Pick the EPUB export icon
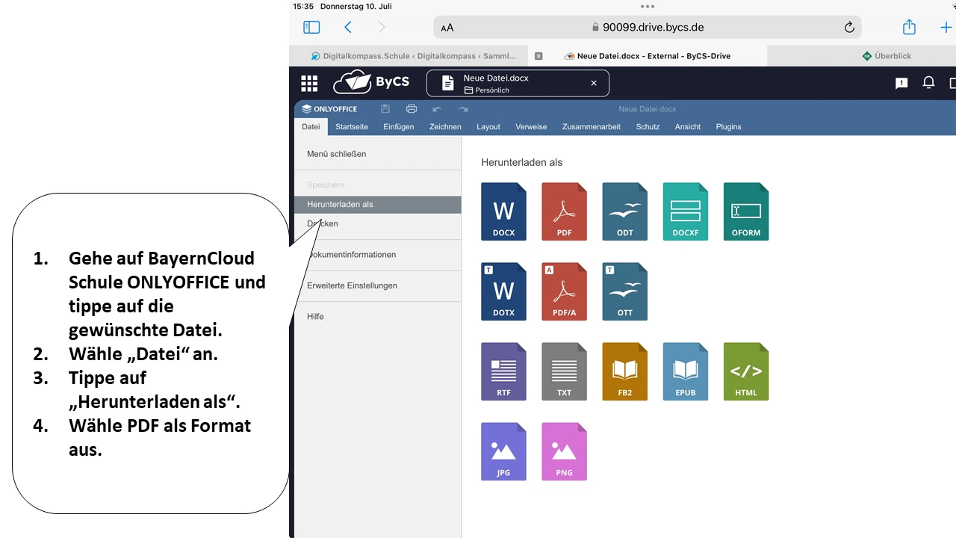The width and height of the screenshot is (956, 538). tap(685, 371)
